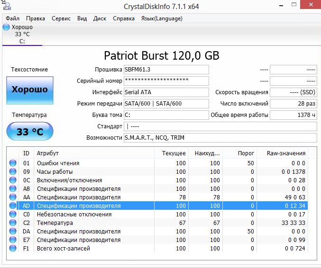This screenshot has width=321, height=268.
Task: Click the 33 °C temperature button
Action: click(x=30, y=132)
